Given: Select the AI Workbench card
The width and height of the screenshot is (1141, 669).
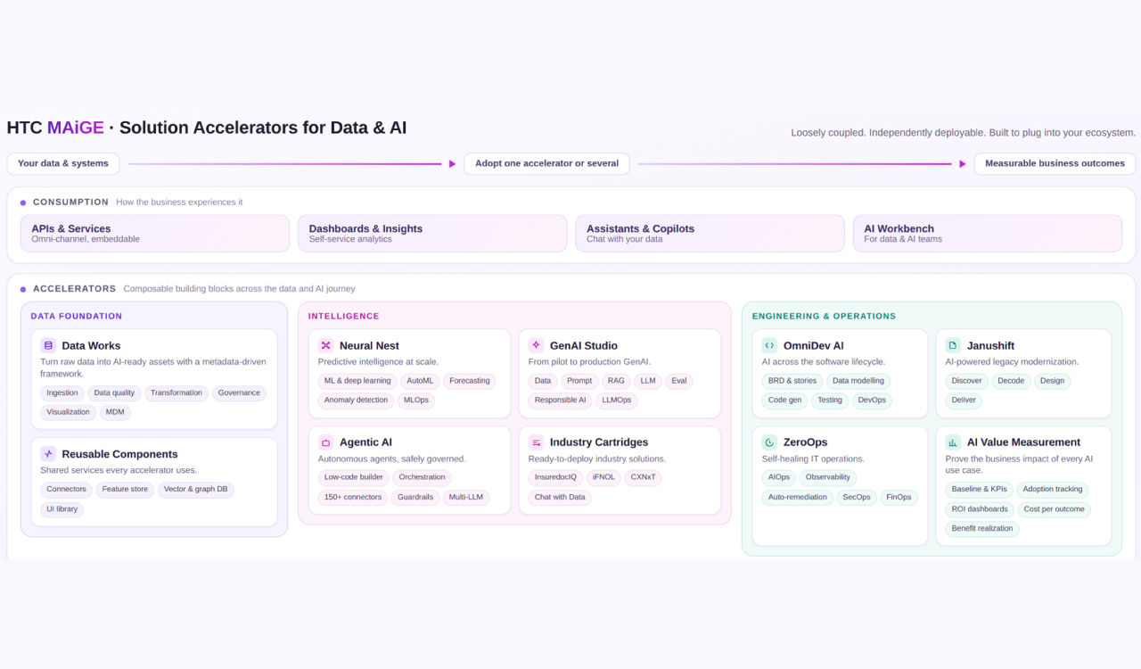Looking at the screenshot, I should 988,234.
